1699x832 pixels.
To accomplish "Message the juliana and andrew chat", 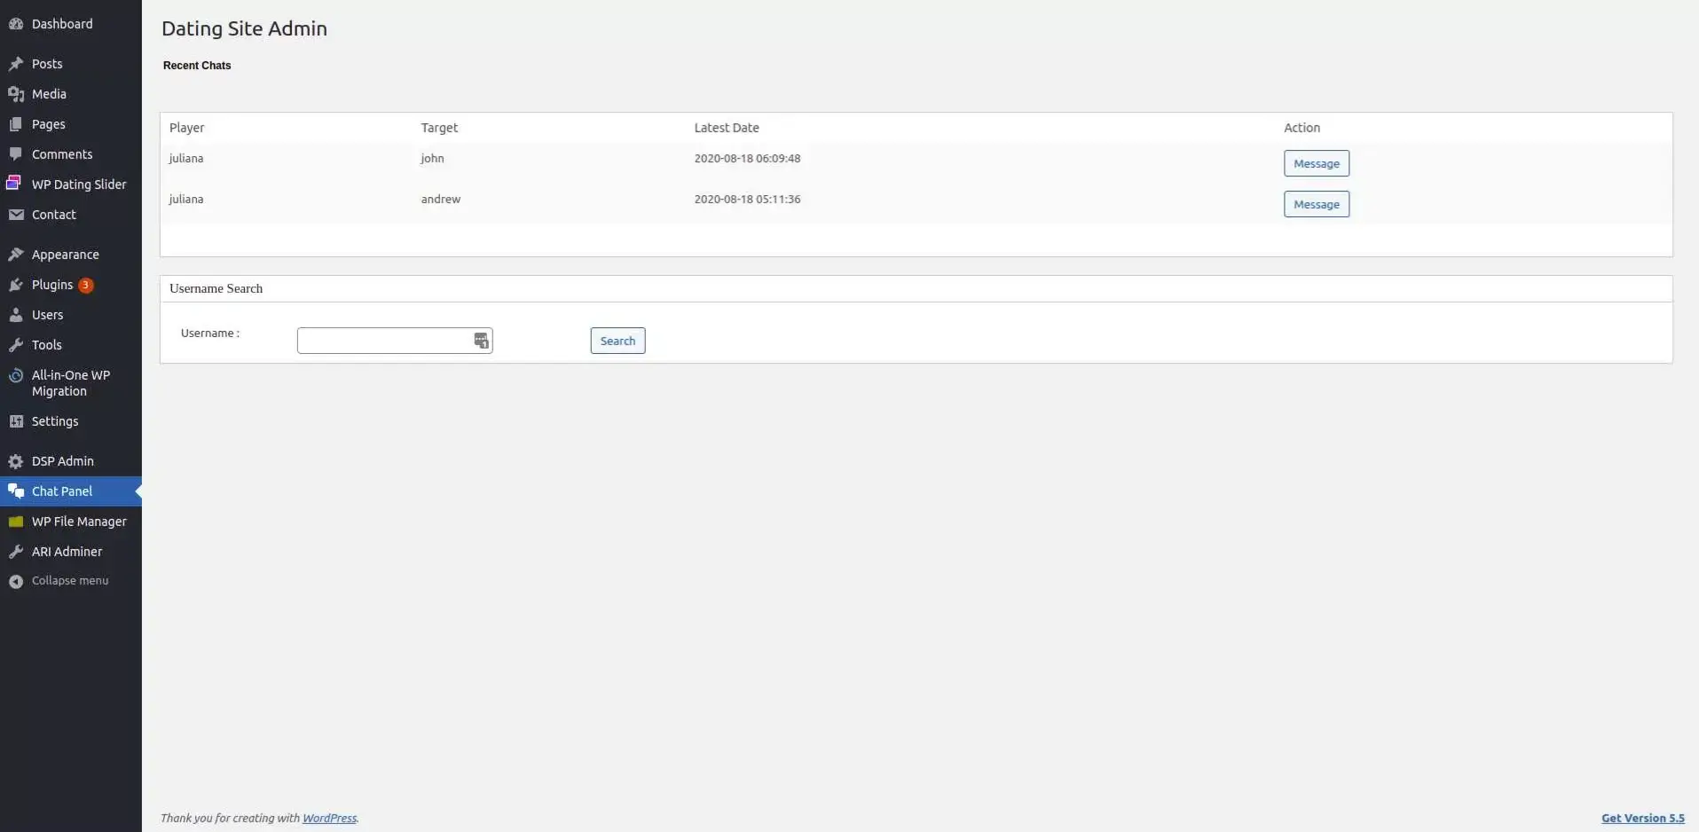I will [x=1316, y=204].
